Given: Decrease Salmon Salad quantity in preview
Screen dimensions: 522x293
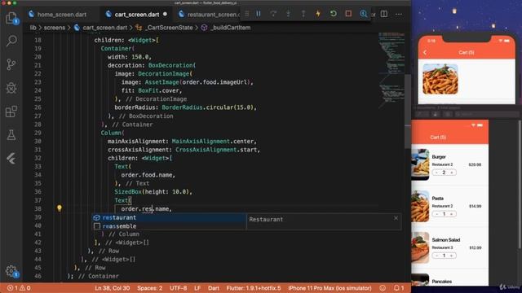Looking at the screenshot, I should pyautogui.click(x=437, y=256).
